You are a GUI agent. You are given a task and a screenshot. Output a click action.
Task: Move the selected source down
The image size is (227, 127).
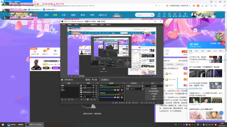click(x=94, y=100)
